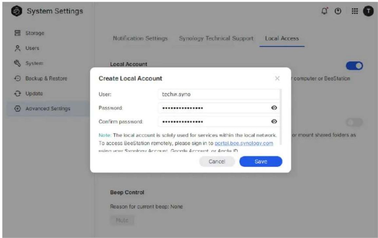Turn off the Local Account toggle
Viewport: 378px width, 238px height.
pos(354,66)
